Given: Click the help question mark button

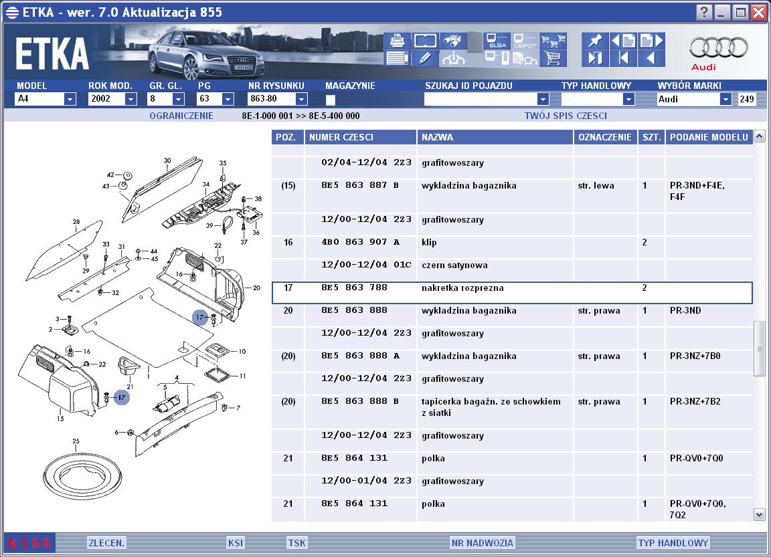Looking at the screenshot, I should [x=704, y=12].
